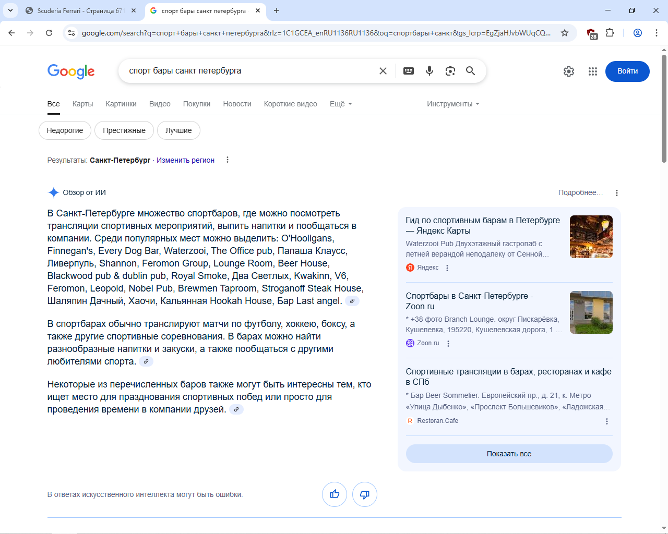Switch to the Scuderia Ferrari browser tab

click(x=81, y=10)
